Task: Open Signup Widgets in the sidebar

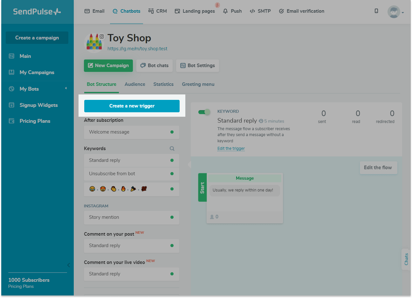Action: click(x=39, y=105)
